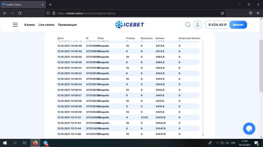Image resolution: width=263 pixels, height=147 pixels.
Task: Open site search magnifier icon
Action: [188, 25]
